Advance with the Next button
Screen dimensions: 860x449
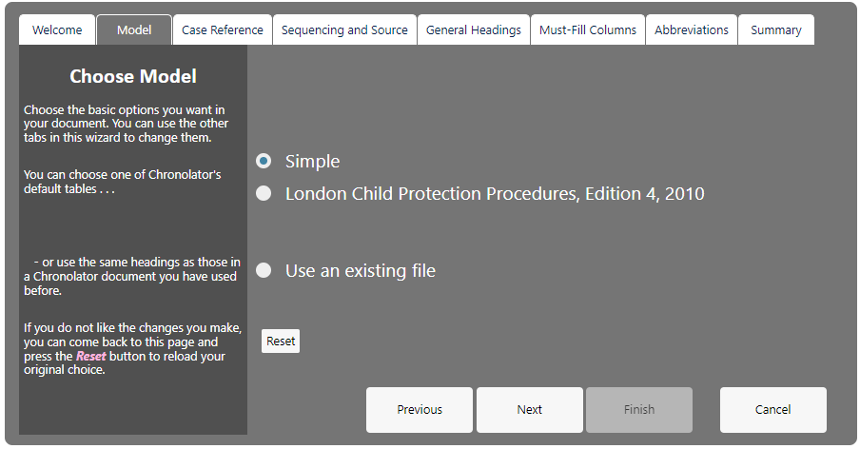tap(529, 410)
